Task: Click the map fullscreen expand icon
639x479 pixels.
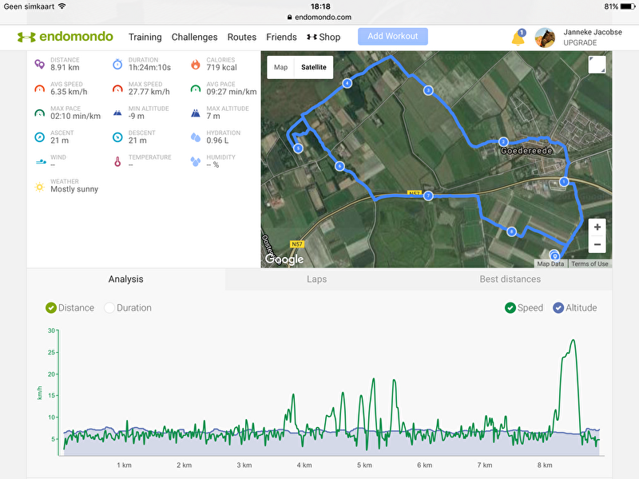Action: pos(597,65)
